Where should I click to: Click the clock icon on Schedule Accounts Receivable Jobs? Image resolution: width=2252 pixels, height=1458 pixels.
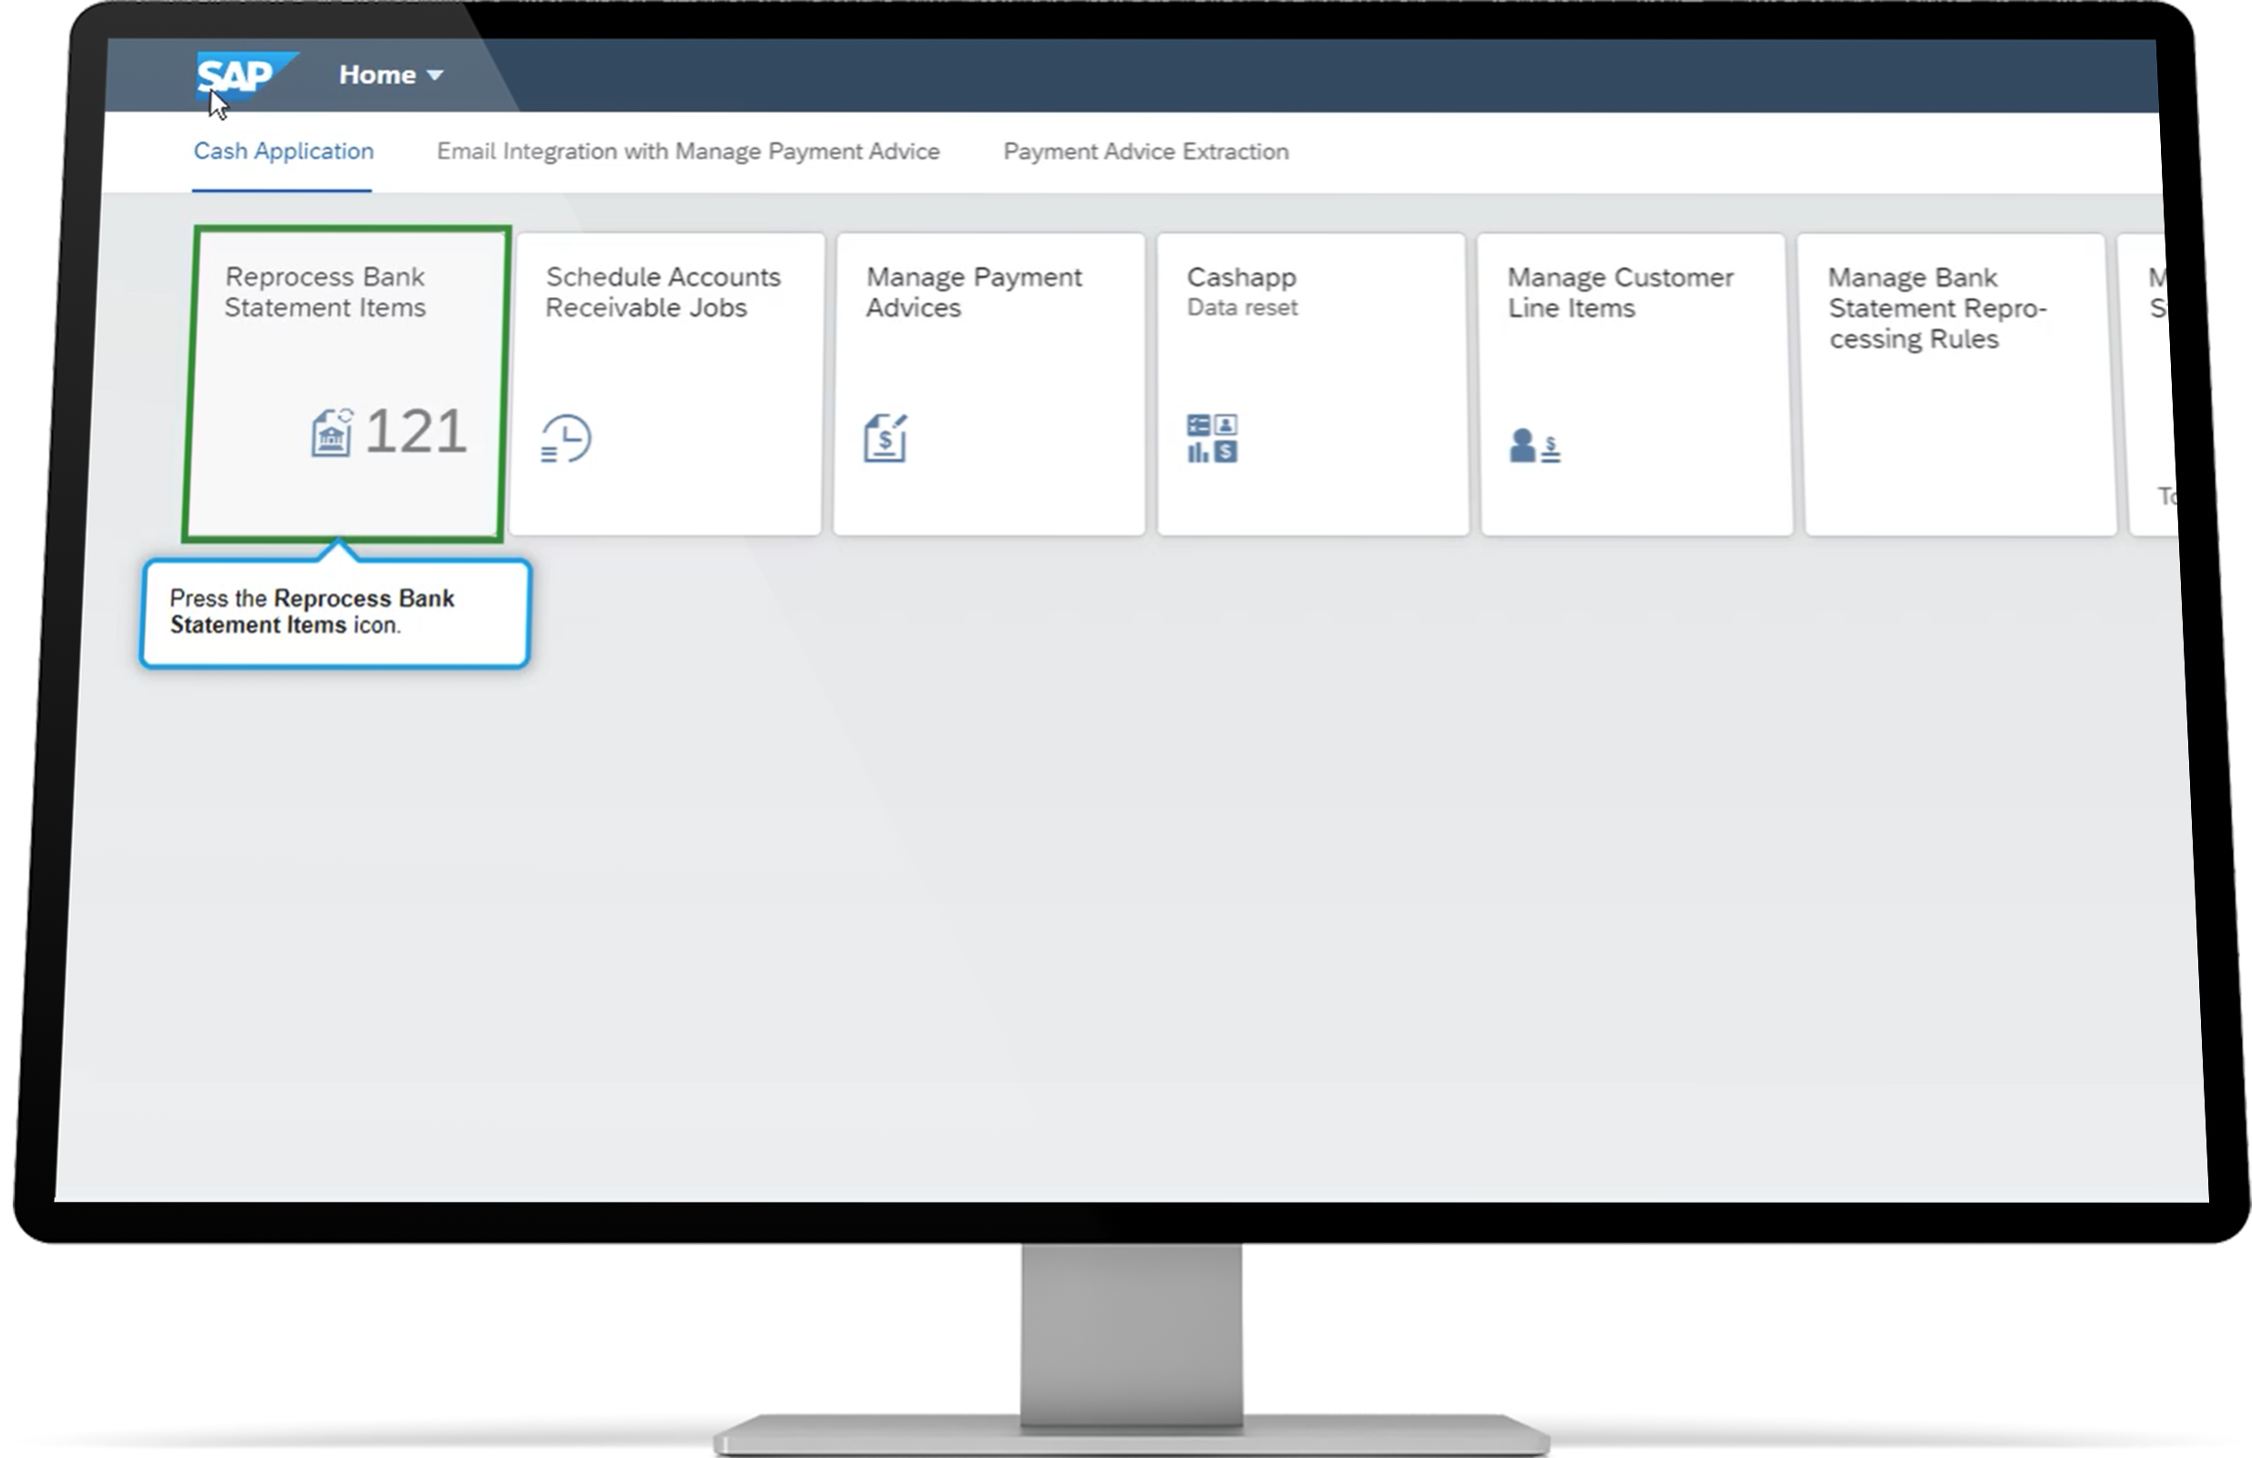coord(564,440)
